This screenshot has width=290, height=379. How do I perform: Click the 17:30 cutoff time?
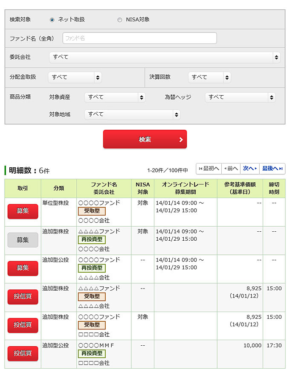pyautogui.click(x=274, y=346)
